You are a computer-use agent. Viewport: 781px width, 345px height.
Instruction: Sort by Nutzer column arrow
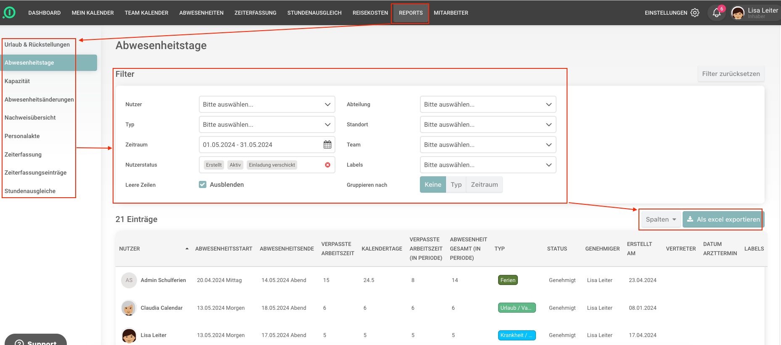coord(187,249)
